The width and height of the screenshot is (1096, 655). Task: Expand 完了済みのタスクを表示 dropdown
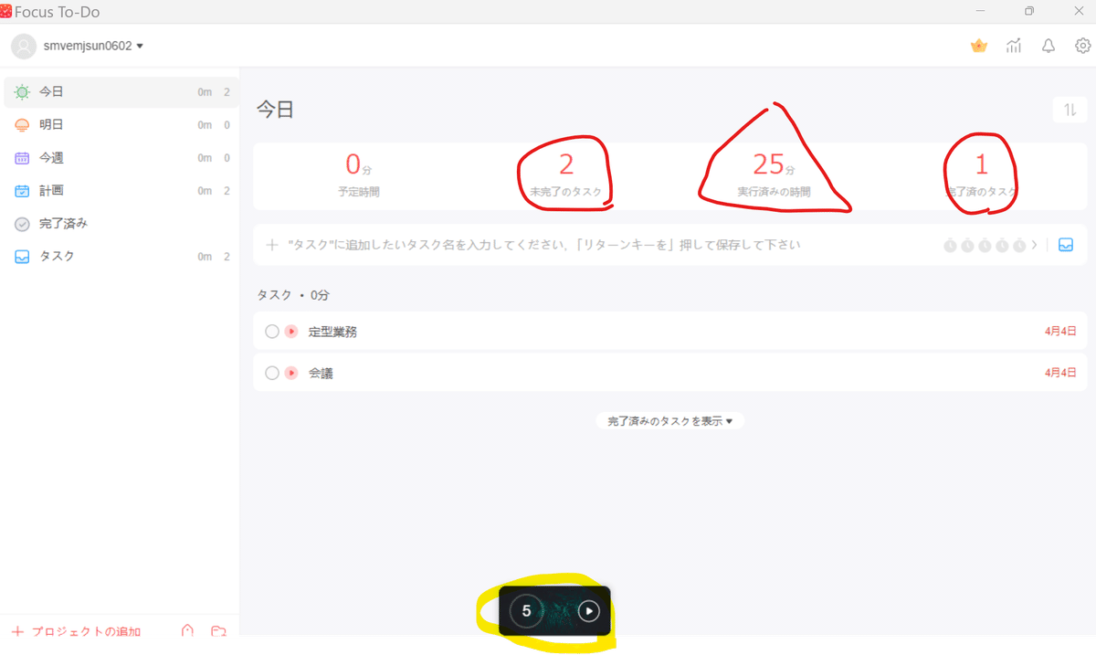(x=670, y=421)
